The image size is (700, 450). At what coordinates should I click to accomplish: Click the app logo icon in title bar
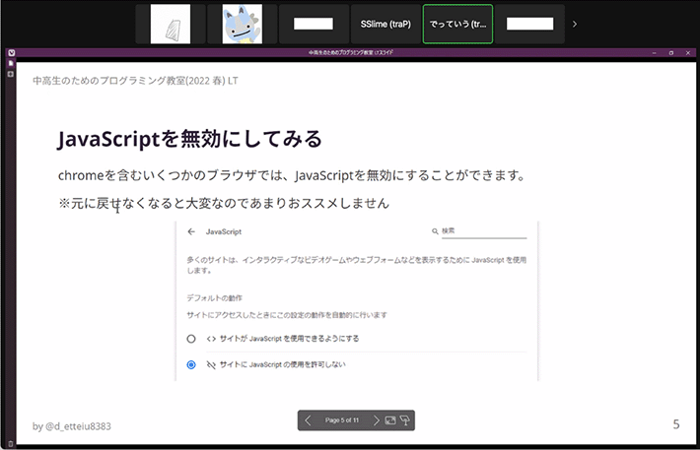pyautogui.click(x=11, y=52)
